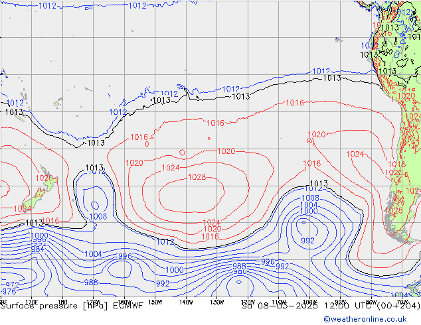Click the 972 isobar label
421x325 pixels.
click(12, 285)
